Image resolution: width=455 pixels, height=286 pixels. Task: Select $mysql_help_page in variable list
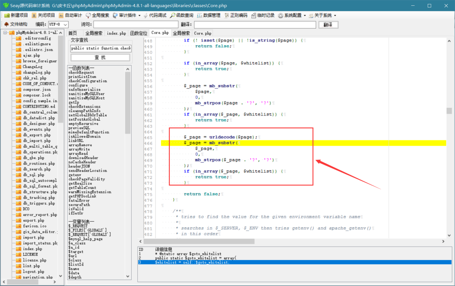coord(85,239)
